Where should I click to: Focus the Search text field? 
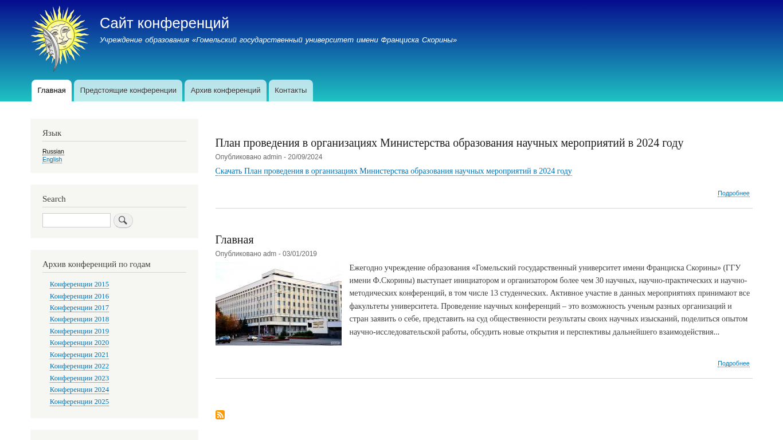(x=76, y=221)
